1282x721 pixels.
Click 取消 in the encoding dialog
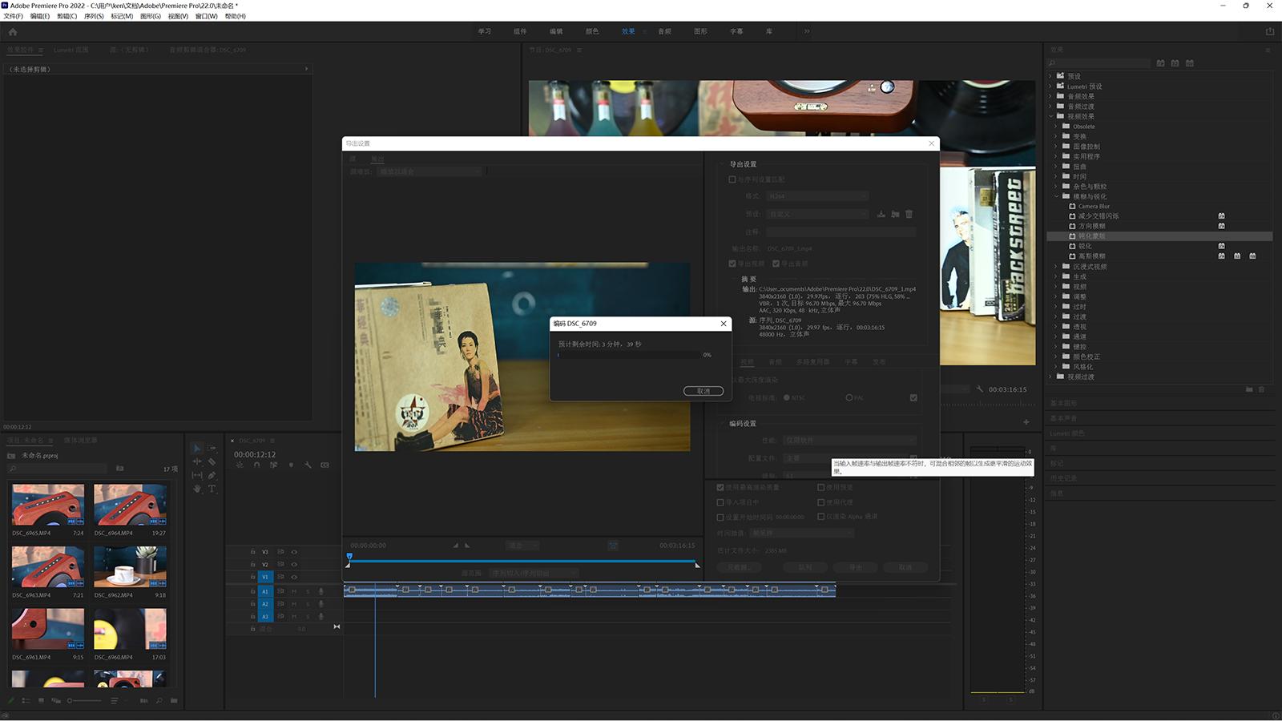pos(703,391)
